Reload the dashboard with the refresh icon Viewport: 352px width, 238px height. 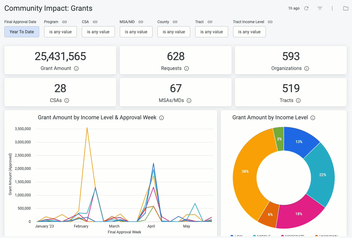pos(306,8)
